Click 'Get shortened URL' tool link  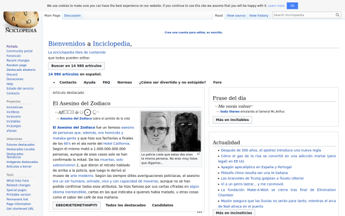[20, 209]
